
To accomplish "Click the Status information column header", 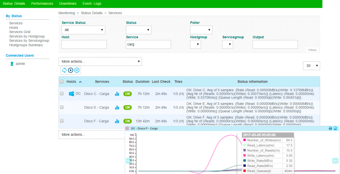I will (x=252, y=81).
